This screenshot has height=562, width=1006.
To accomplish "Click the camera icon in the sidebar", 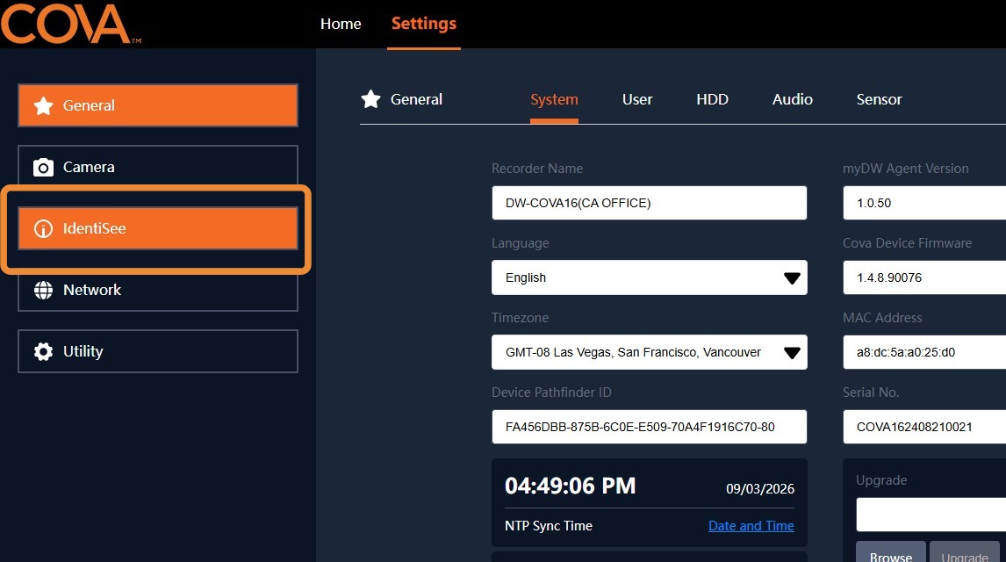I will click(x=43, y=168).
